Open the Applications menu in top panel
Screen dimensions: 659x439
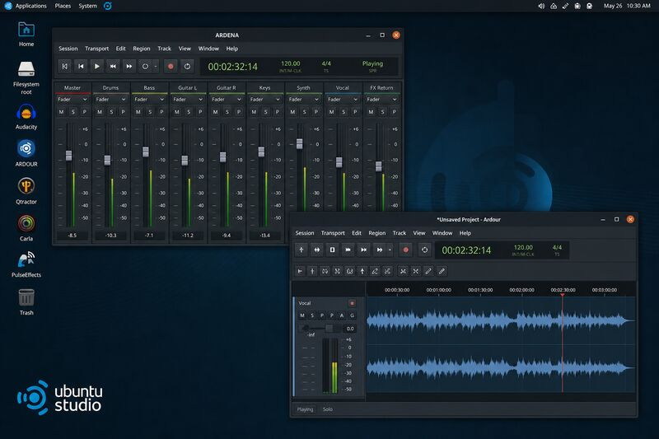click(26, 6)
